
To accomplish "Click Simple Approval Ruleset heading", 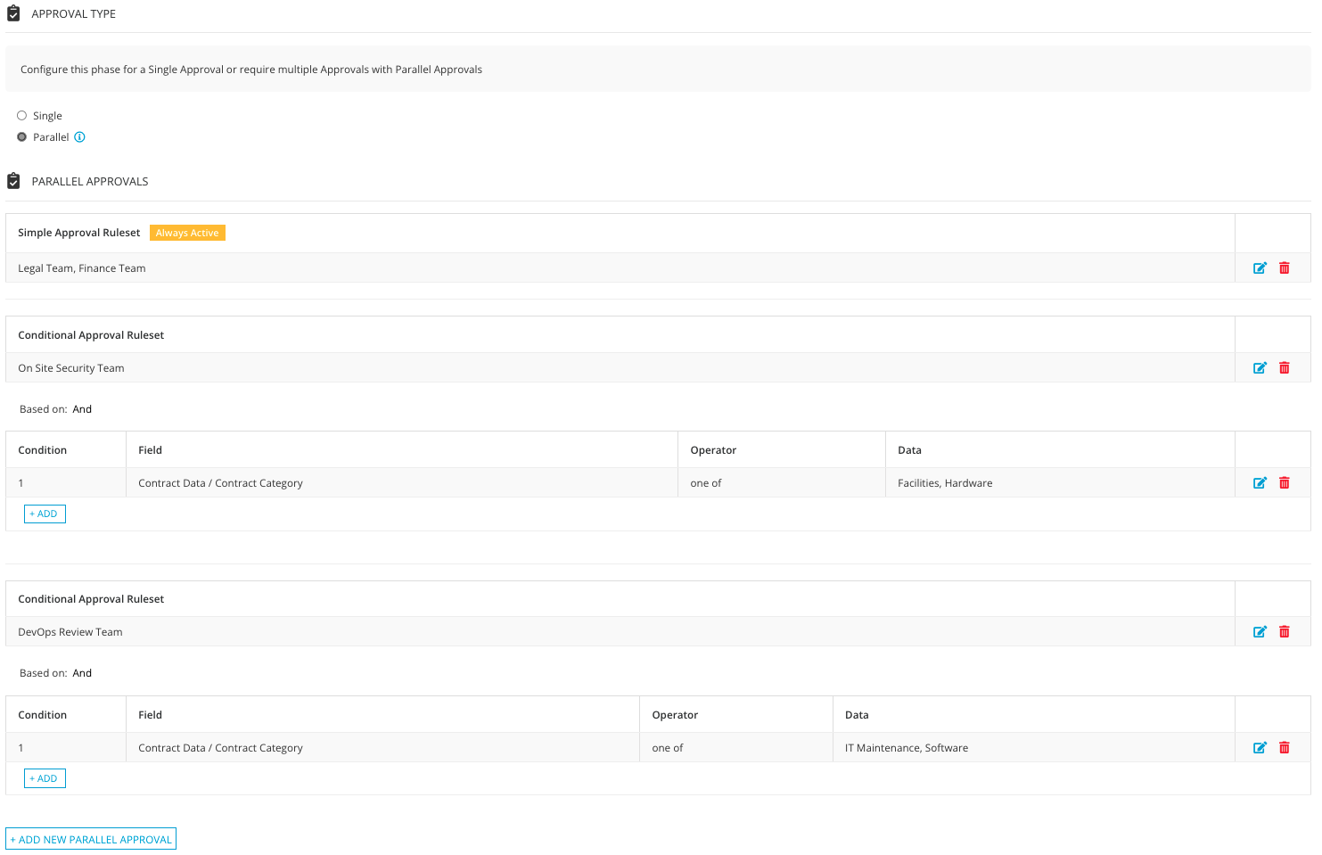I will click(x=79, y=233).
